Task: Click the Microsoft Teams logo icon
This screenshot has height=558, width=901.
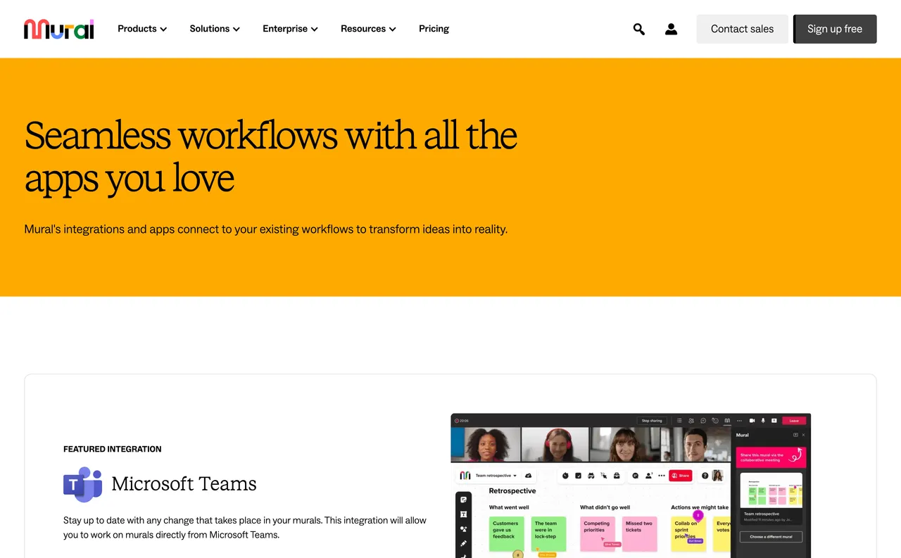Action: [82, 484]
